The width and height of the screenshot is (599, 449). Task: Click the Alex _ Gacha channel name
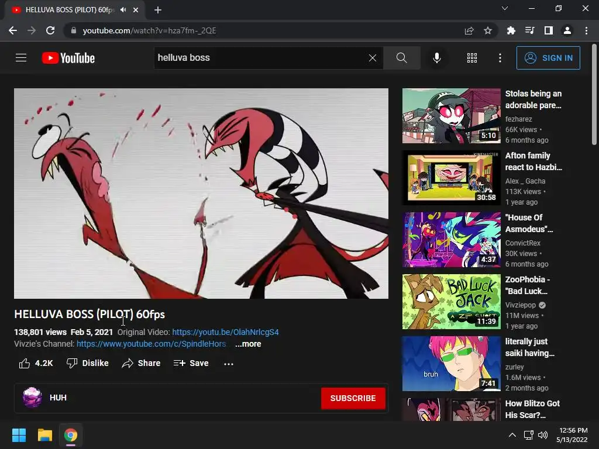(525, 181)
